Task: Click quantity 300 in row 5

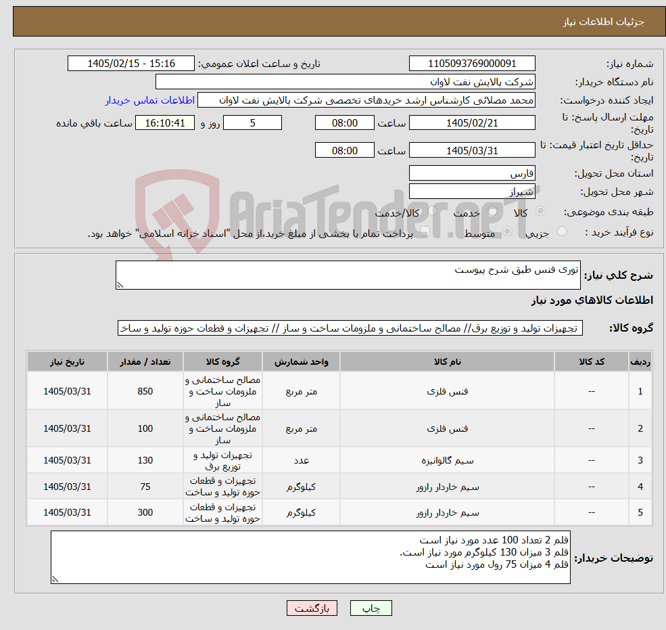Action: point(145,513)
